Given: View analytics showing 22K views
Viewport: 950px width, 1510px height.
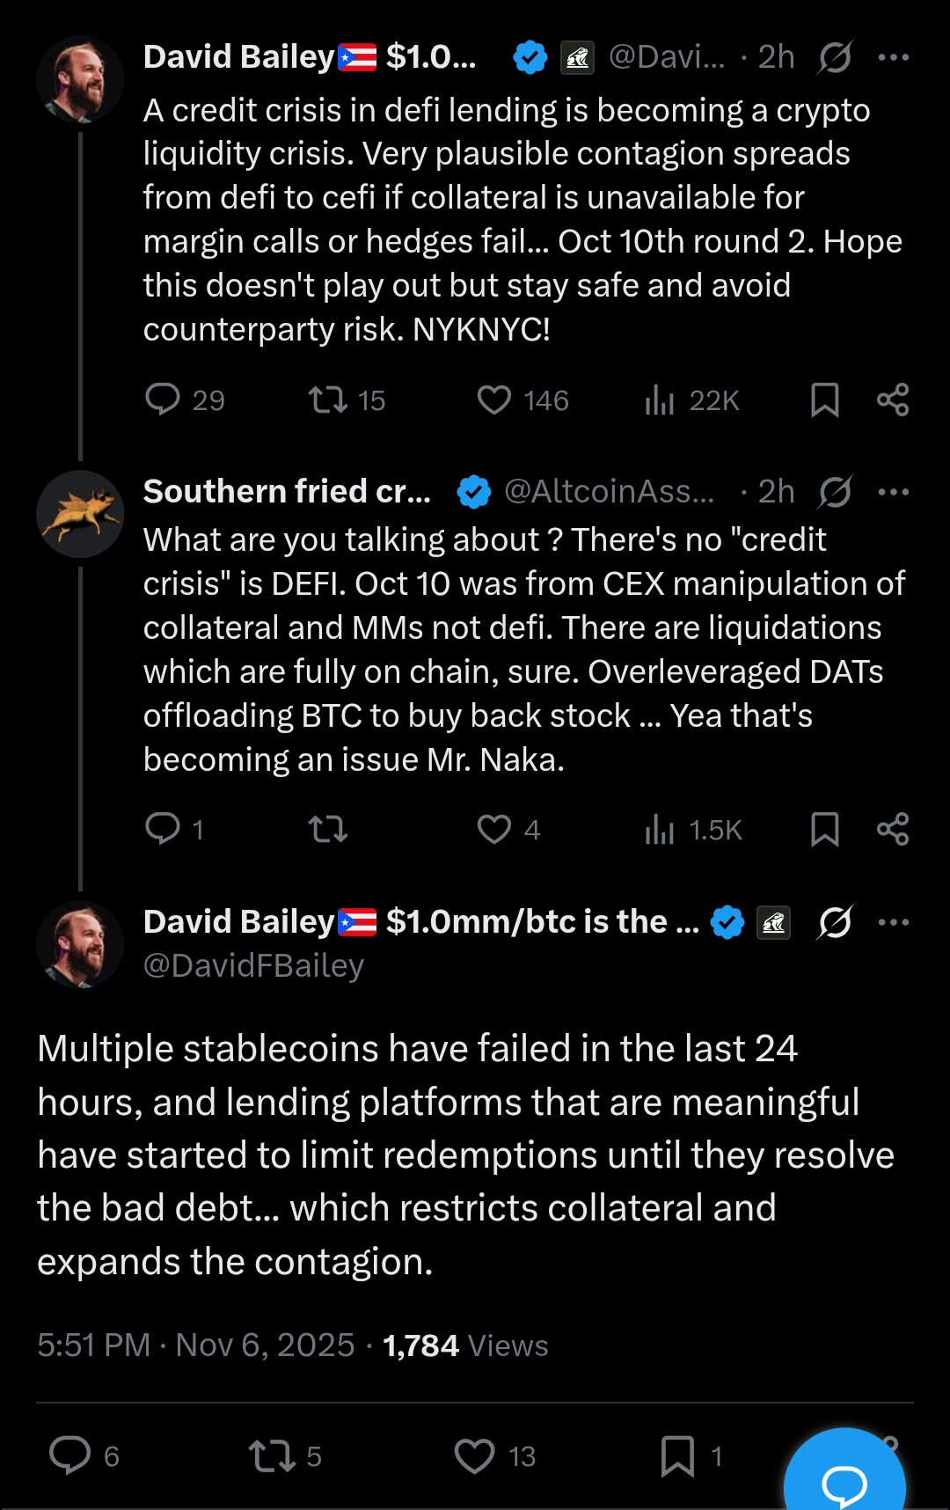Looking at the screenshot, I should click(x=659, y=399).
